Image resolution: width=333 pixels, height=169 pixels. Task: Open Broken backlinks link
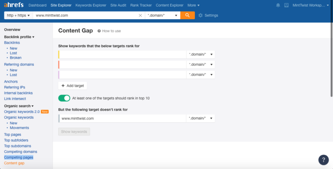[x=15, y=58]
